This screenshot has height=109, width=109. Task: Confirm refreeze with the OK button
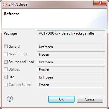(61, 99)
